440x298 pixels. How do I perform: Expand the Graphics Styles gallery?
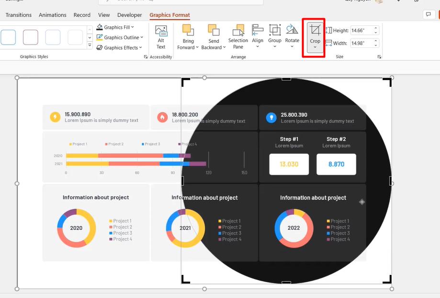click(x=90, y=45)
